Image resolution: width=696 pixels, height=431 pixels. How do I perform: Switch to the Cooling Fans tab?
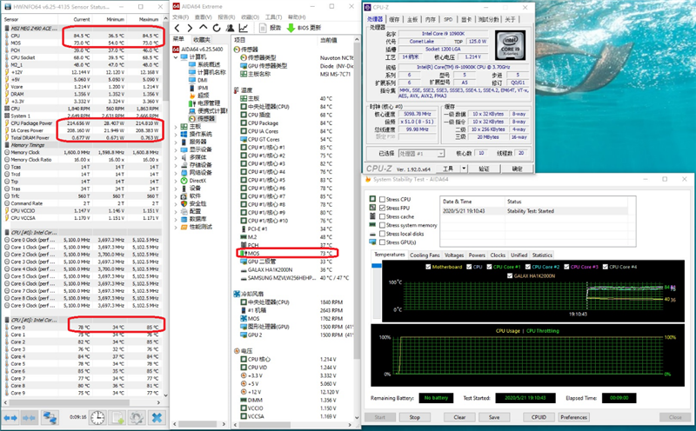(424, 255)
